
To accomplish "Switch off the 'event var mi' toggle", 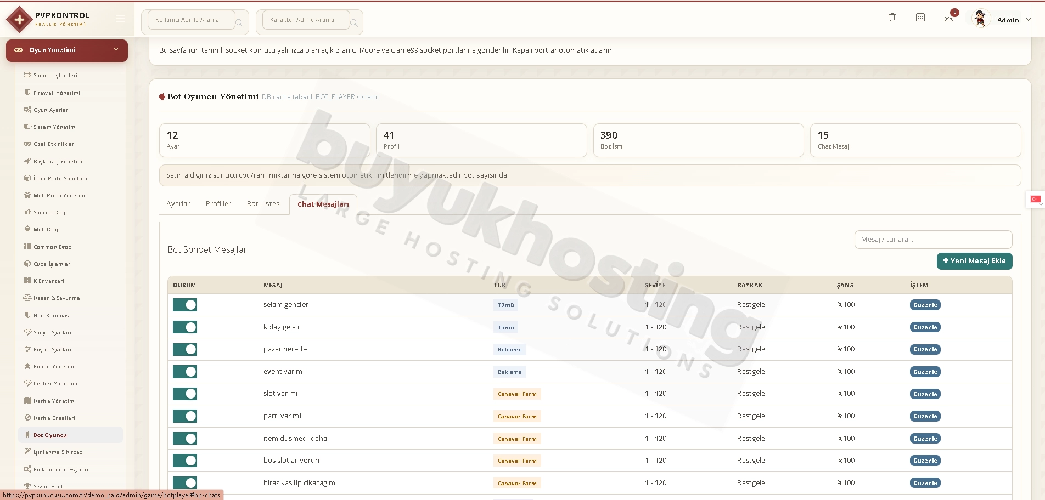I will coord(185,372).
